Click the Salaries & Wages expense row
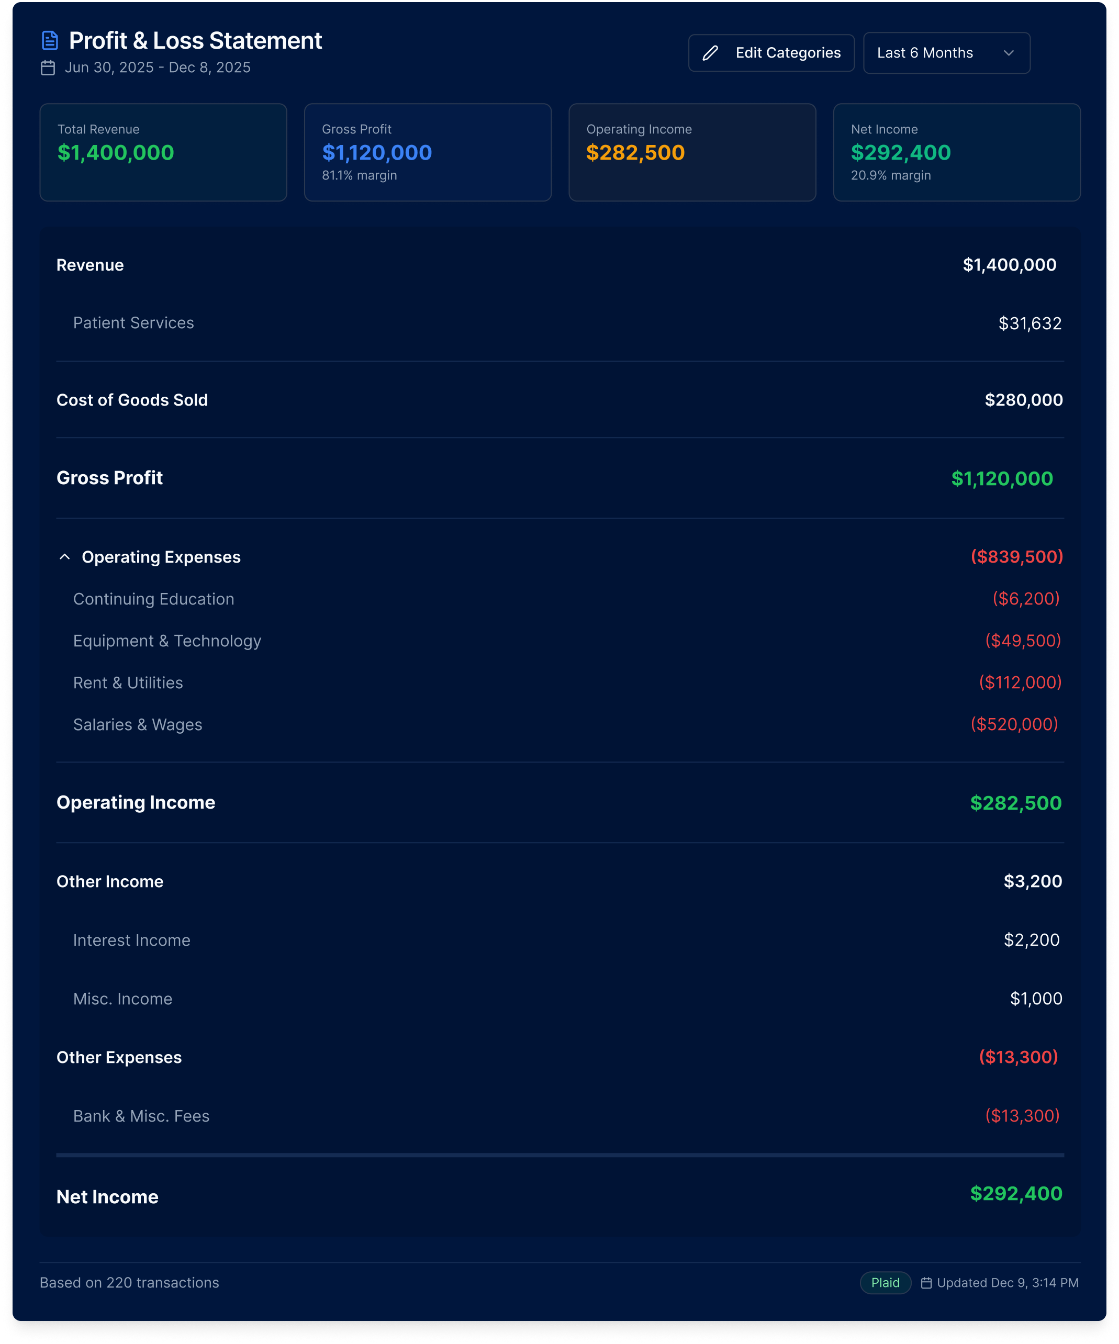The height and width of the screenshot is (1344, 1119). [138, 724]
